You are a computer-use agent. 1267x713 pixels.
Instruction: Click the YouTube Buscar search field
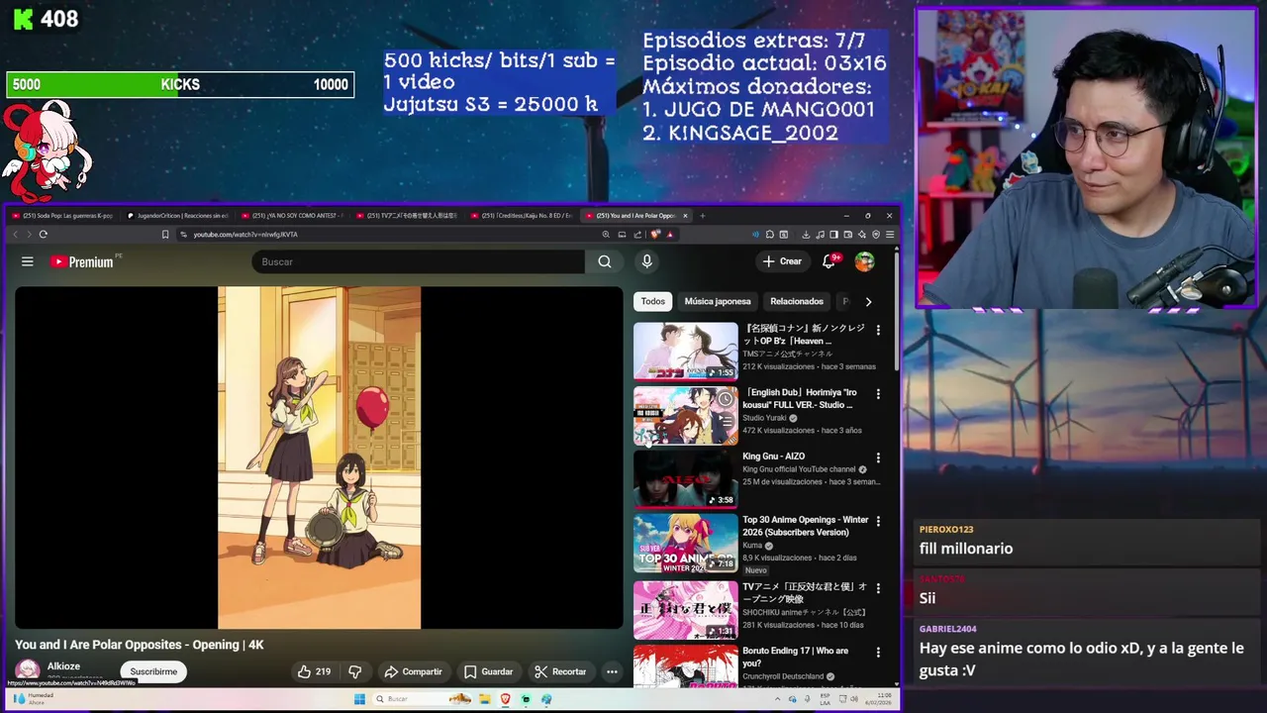[x=418, y=261]
